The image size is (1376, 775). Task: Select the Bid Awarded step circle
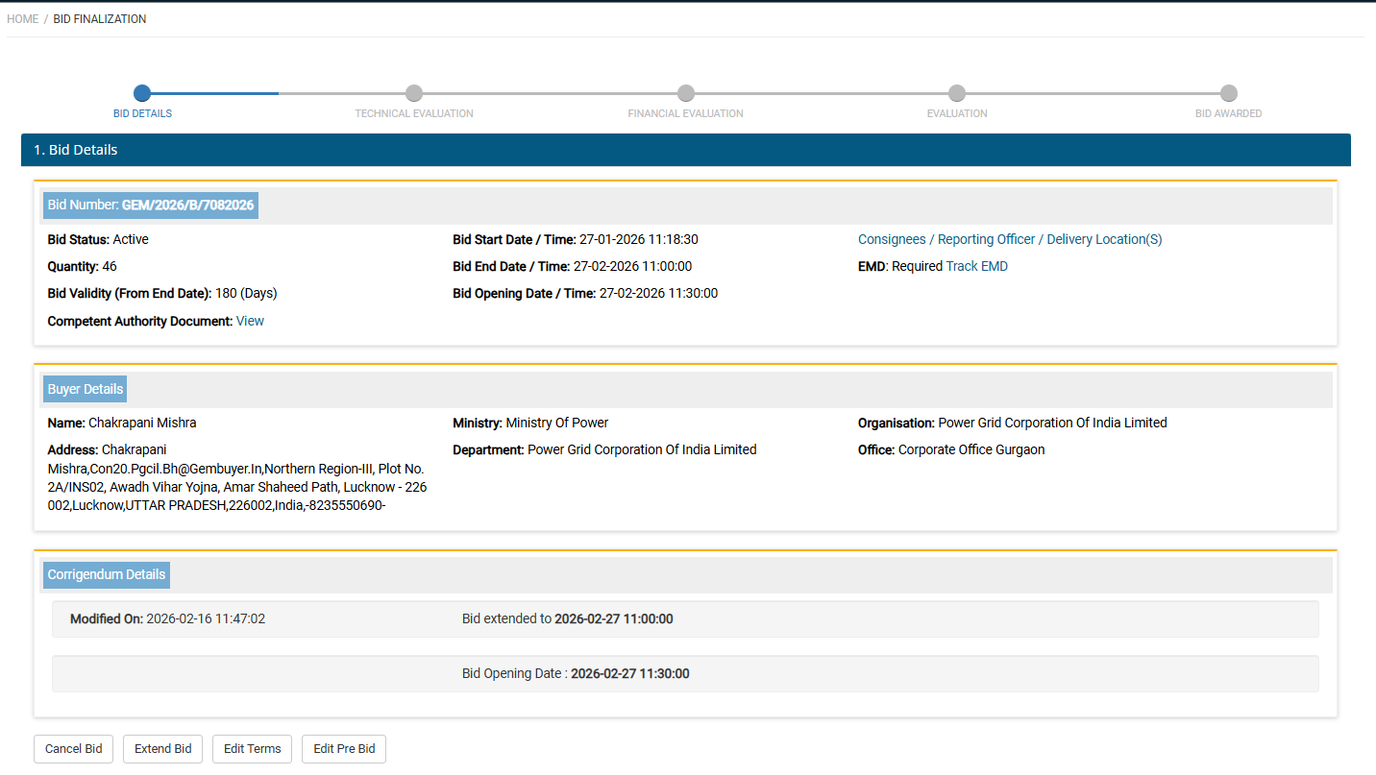click(1229, 93)
